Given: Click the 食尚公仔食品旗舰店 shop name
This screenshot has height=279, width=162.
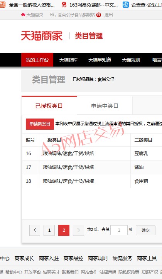Looking at the screenshot, I should click(x=76, y=15).
